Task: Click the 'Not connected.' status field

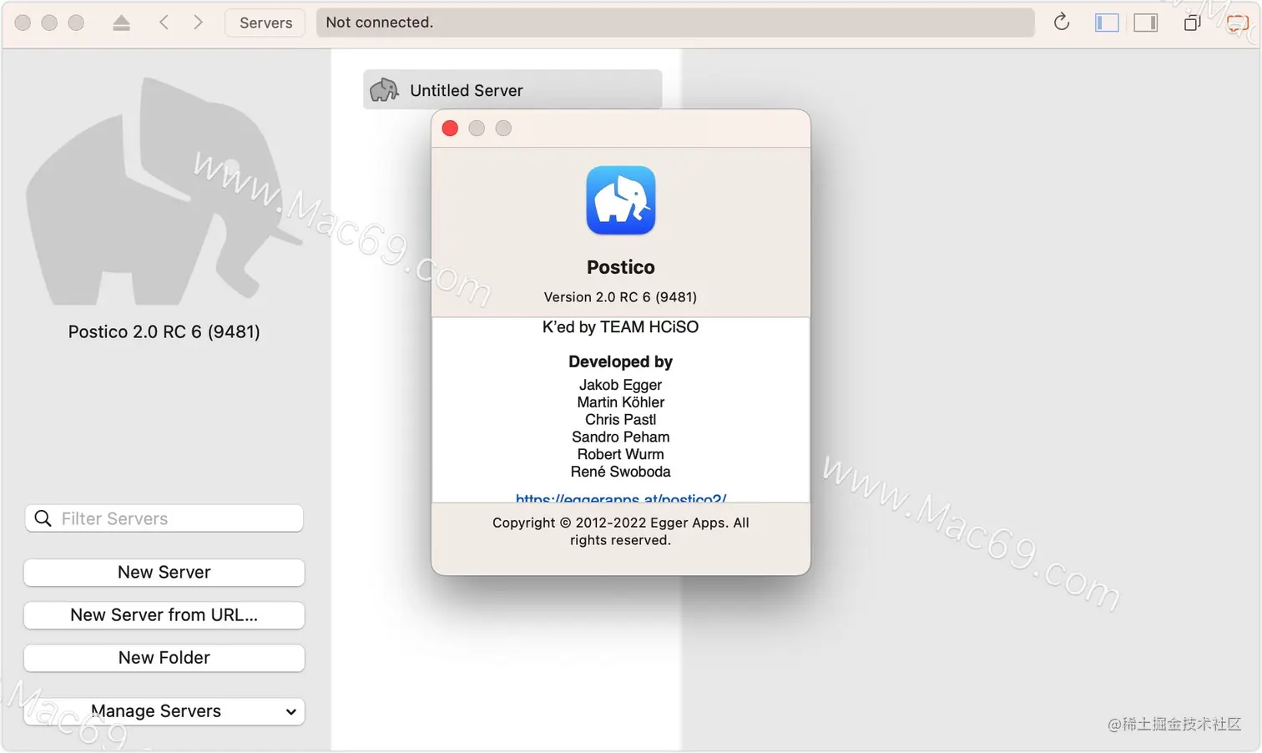Action: tap(675, 23)
